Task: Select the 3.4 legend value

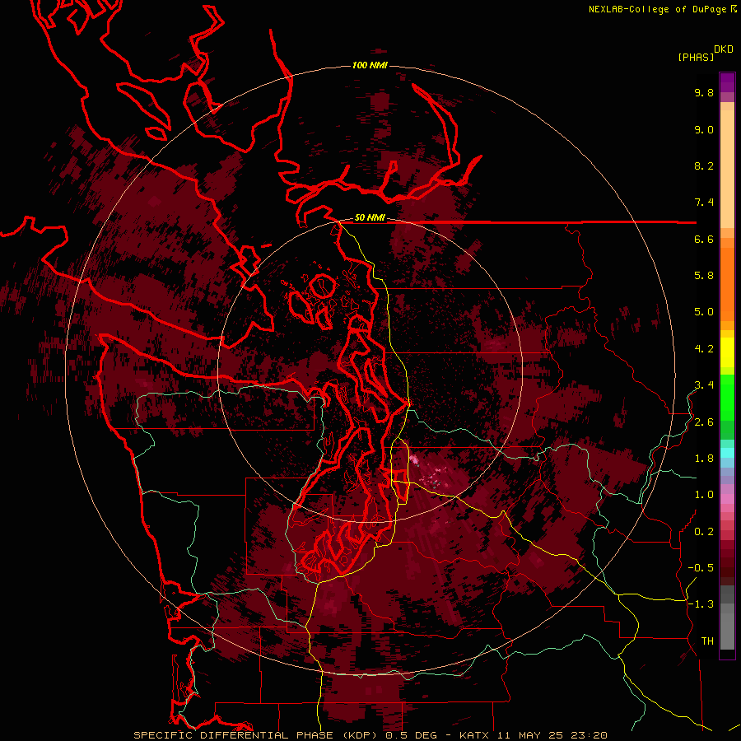Action: (x=704, y=385)
